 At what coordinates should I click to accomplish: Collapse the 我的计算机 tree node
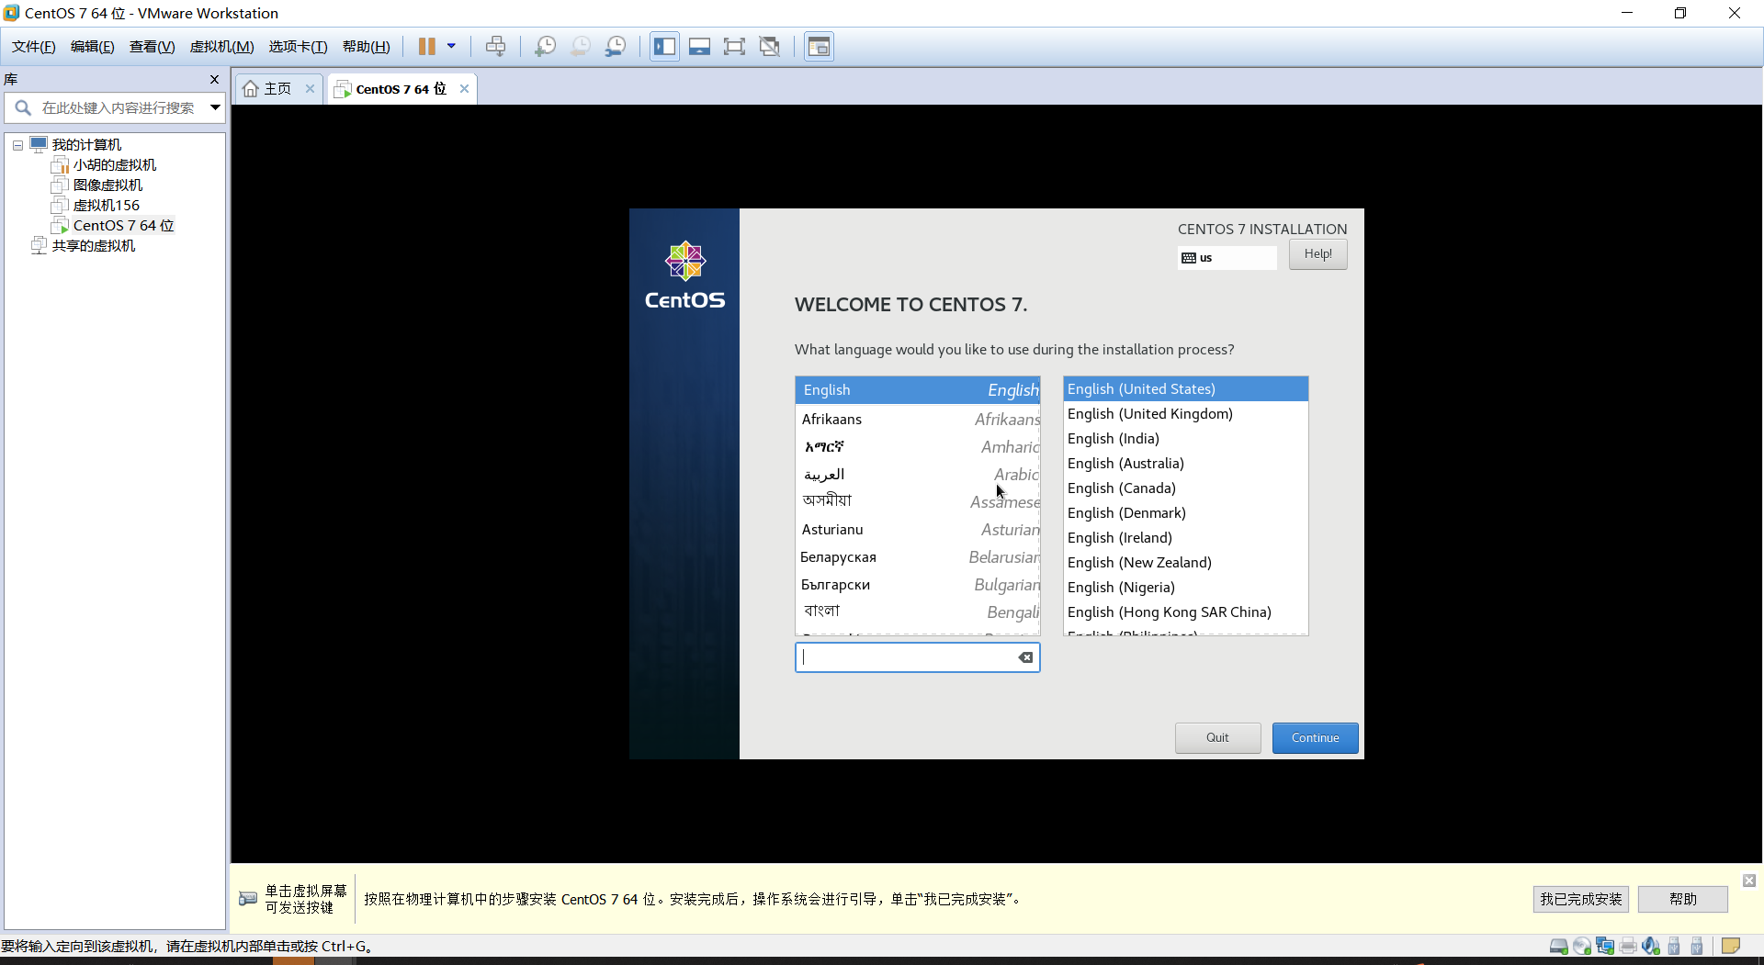(x=17, y=145)
